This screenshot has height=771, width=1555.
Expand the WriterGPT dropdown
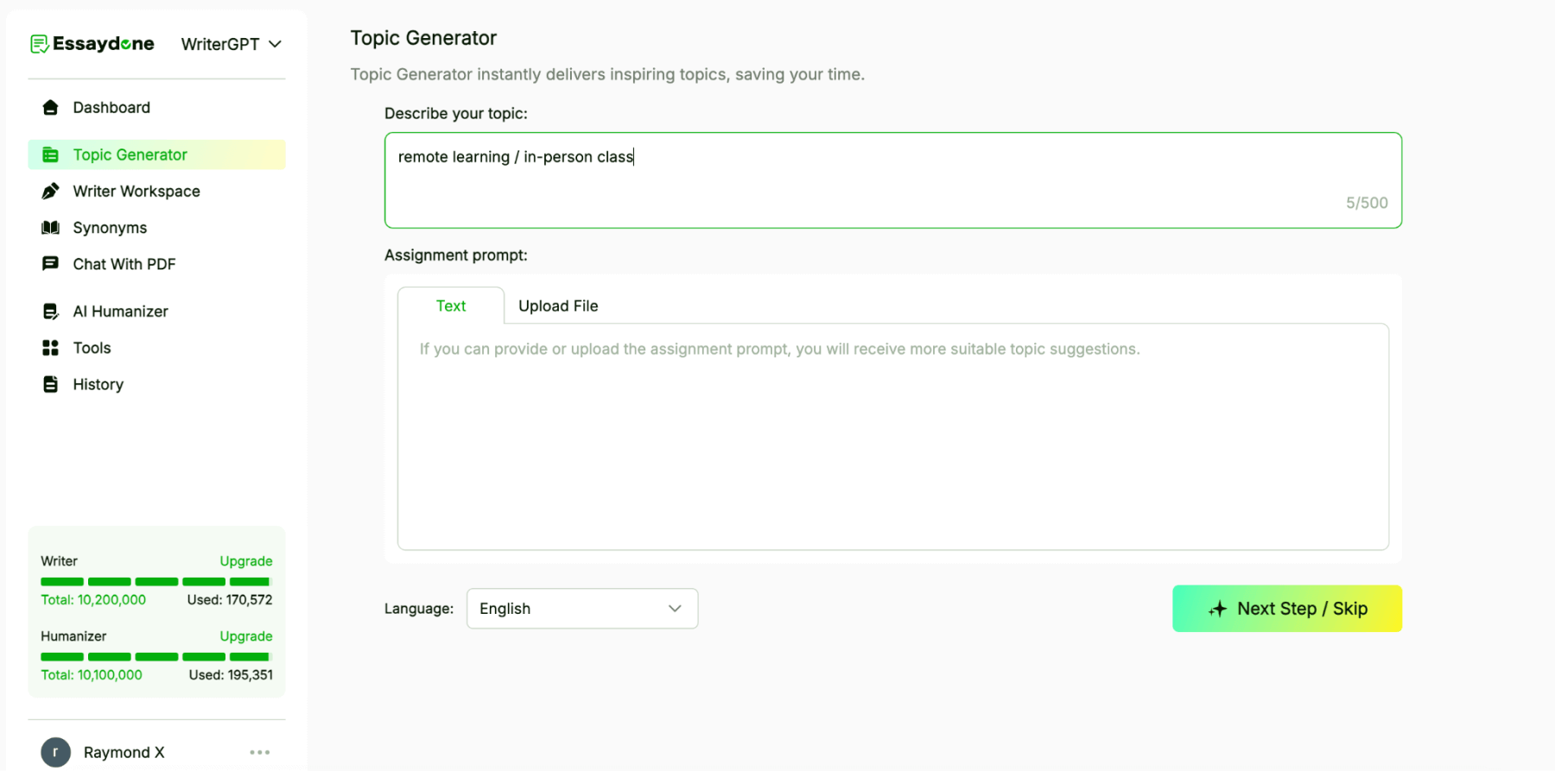(x=231, y=44)
